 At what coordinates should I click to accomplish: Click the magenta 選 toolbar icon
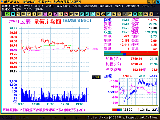(45, 14)
